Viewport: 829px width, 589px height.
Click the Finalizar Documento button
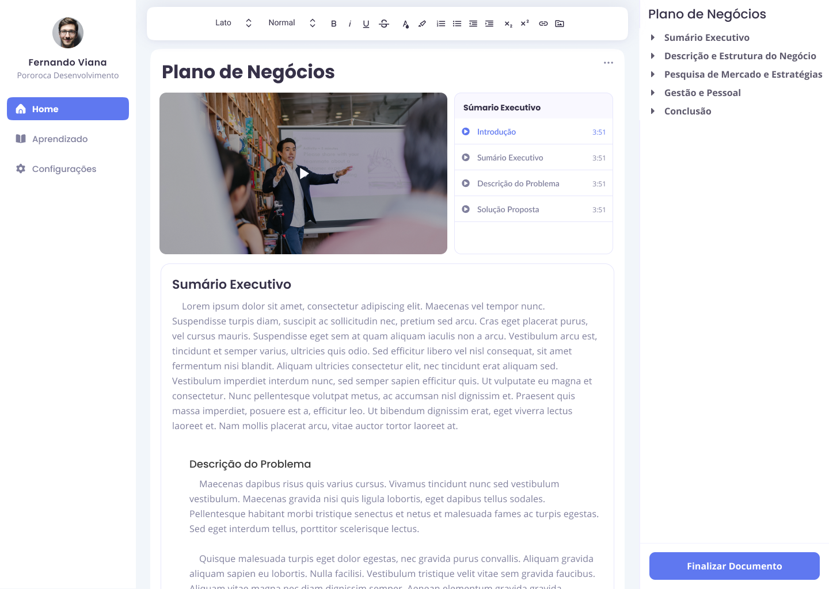tap(735, 566)
